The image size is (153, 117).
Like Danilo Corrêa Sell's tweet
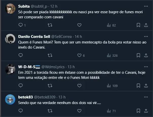79,55
